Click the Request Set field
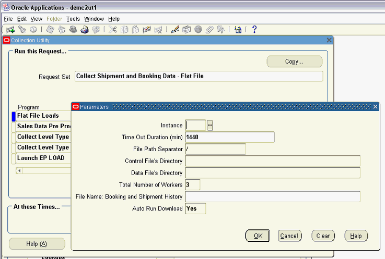Image resolution: width=385 pixels, height=259 pixels. point(199,76)
